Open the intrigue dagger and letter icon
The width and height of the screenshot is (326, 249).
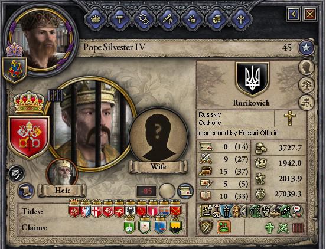pyautogui.click(x=192, y=19)
